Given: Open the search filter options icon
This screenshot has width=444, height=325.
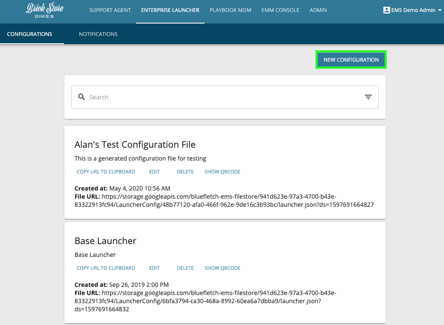Looking at the screenshot, I should [x=368, y=97].
